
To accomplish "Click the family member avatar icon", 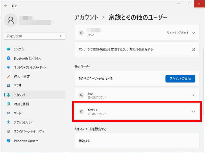I will tap(81, 33).
